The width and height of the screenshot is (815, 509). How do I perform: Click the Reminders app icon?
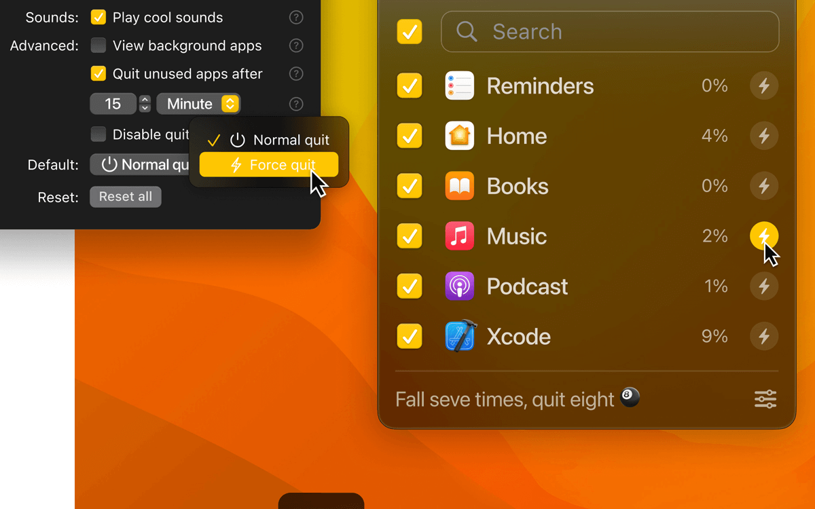(460, 86)
